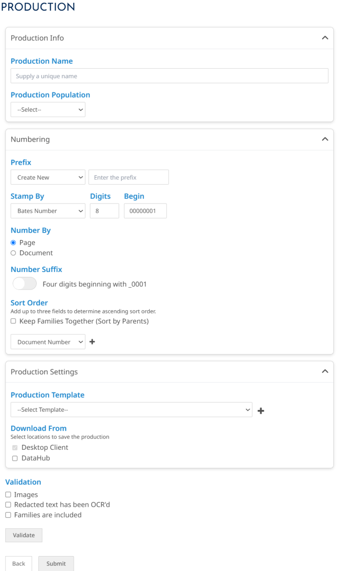Open the Select Template dropdown
The width and height of the screenshot is (337, 571).
coord(131,410)
